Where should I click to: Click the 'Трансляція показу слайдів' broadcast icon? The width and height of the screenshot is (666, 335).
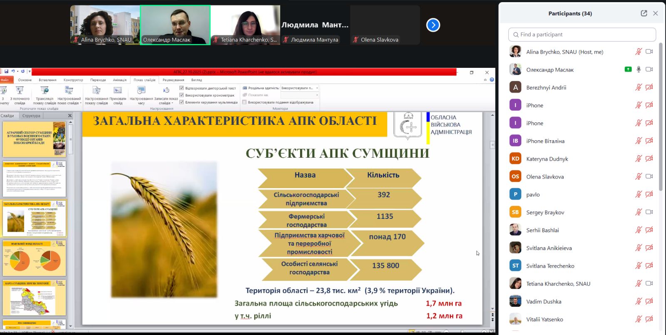pos(45,91)
